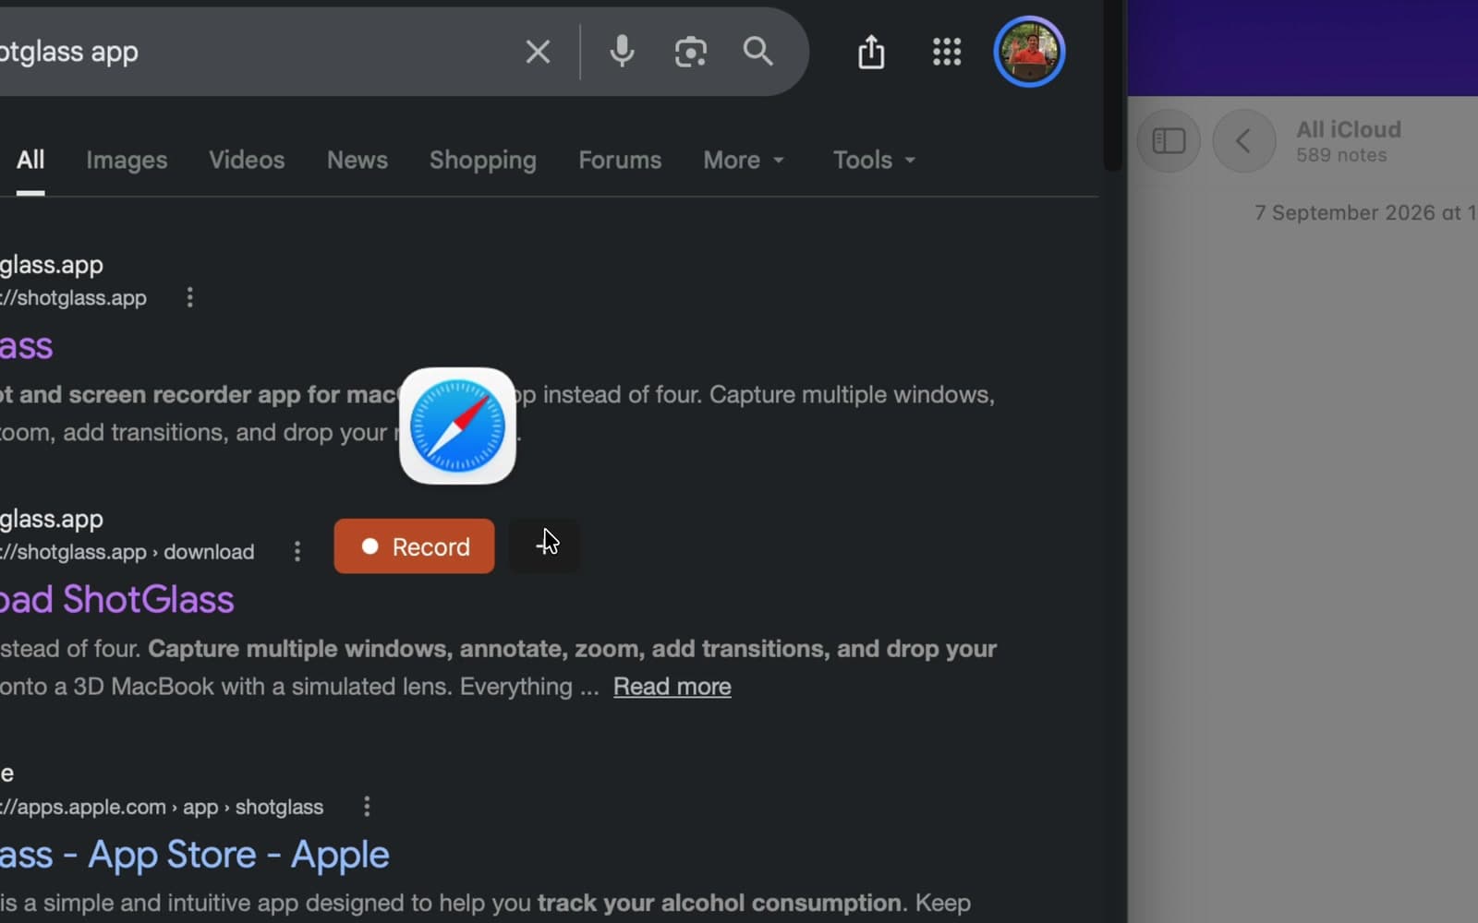Switch to the Forums tab
The image size is (1478, 923).
tap(620, 160)
